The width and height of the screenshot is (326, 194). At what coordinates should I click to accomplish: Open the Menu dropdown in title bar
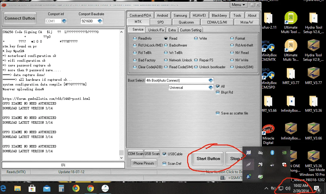[238, 5]
